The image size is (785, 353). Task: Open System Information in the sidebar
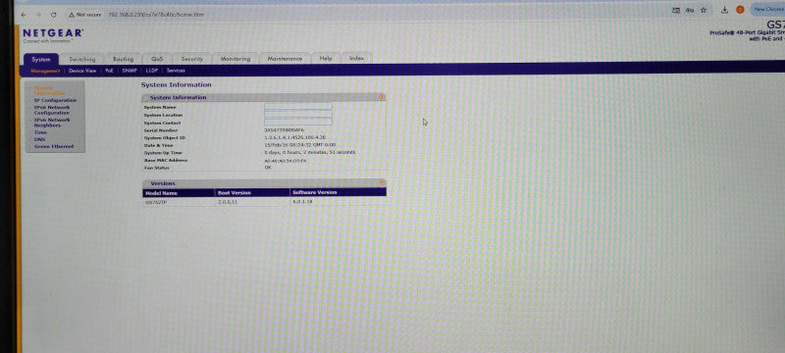point(49,90)
